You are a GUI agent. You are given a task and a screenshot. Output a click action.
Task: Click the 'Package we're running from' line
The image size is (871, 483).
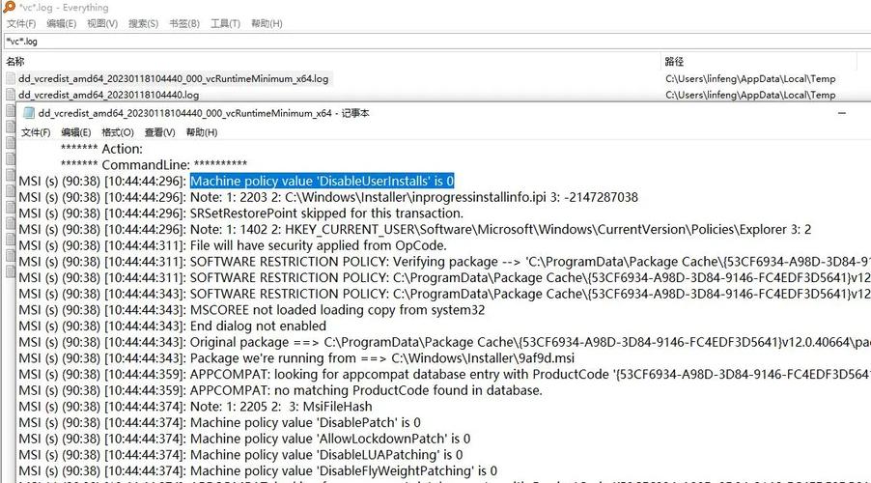296,358
